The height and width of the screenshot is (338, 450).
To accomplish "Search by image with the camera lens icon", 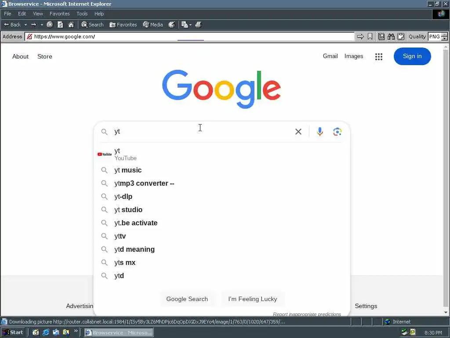I will [x=337, y=132].
